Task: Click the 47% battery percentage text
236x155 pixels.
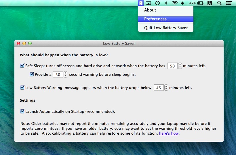Action: point(193,3)
